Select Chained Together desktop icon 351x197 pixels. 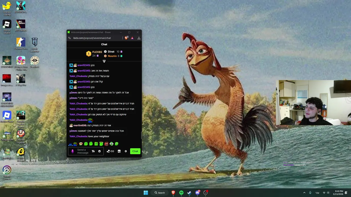coord(21,137)
